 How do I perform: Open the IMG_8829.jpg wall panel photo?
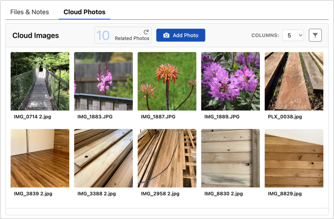[x=294, y=158]
